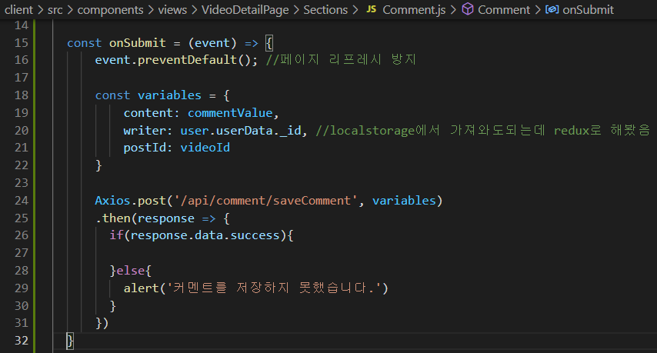The width and height of the screenshot is (657, 353).
Task: Click line number 24 in the gutter
Action: 22,201
